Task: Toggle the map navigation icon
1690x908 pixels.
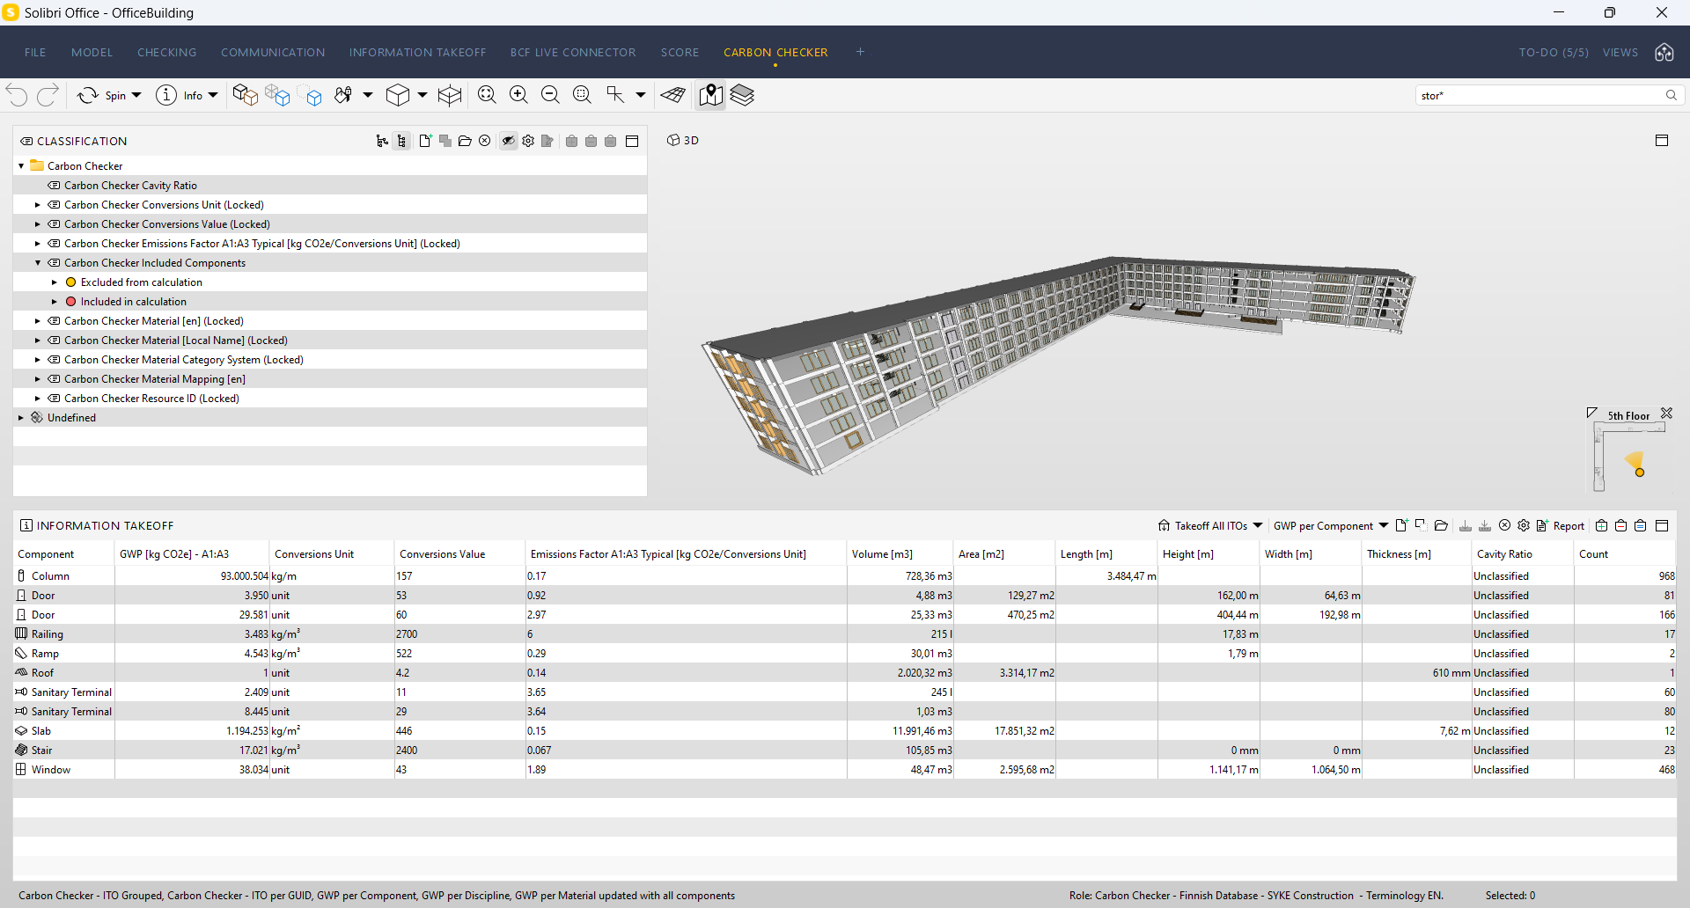Action: tap(710, 95)
